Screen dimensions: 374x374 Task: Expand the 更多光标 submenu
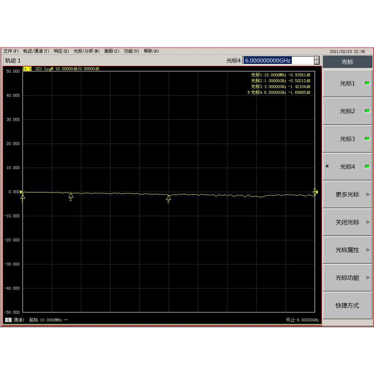(347, 194)
